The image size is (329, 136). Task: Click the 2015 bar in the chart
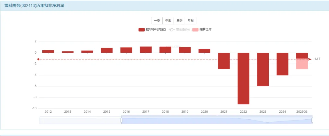[x=107, y=50]
